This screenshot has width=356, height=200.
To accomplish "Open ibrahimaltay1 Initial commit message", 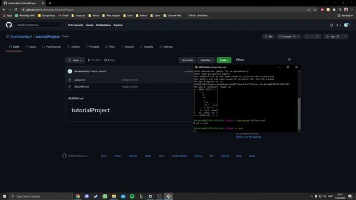I will pos(98,71).
